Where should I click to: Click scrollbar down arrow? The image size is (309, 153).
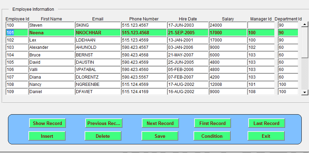[305, 92]
